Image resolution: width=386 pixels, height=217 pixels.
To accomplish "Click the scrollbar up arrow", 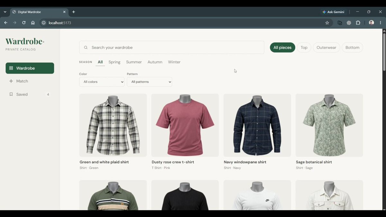I will tap(384, 31).
